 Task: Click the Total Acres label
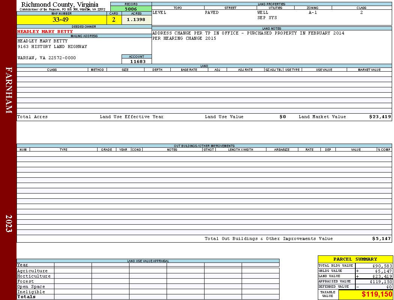32,117
